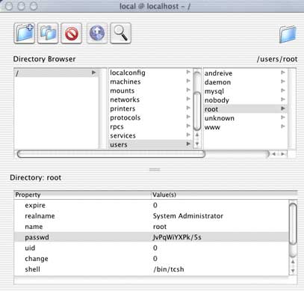Click the red delete prohibition icon
This screenshot has height=291, width=304.
point(72,33)
